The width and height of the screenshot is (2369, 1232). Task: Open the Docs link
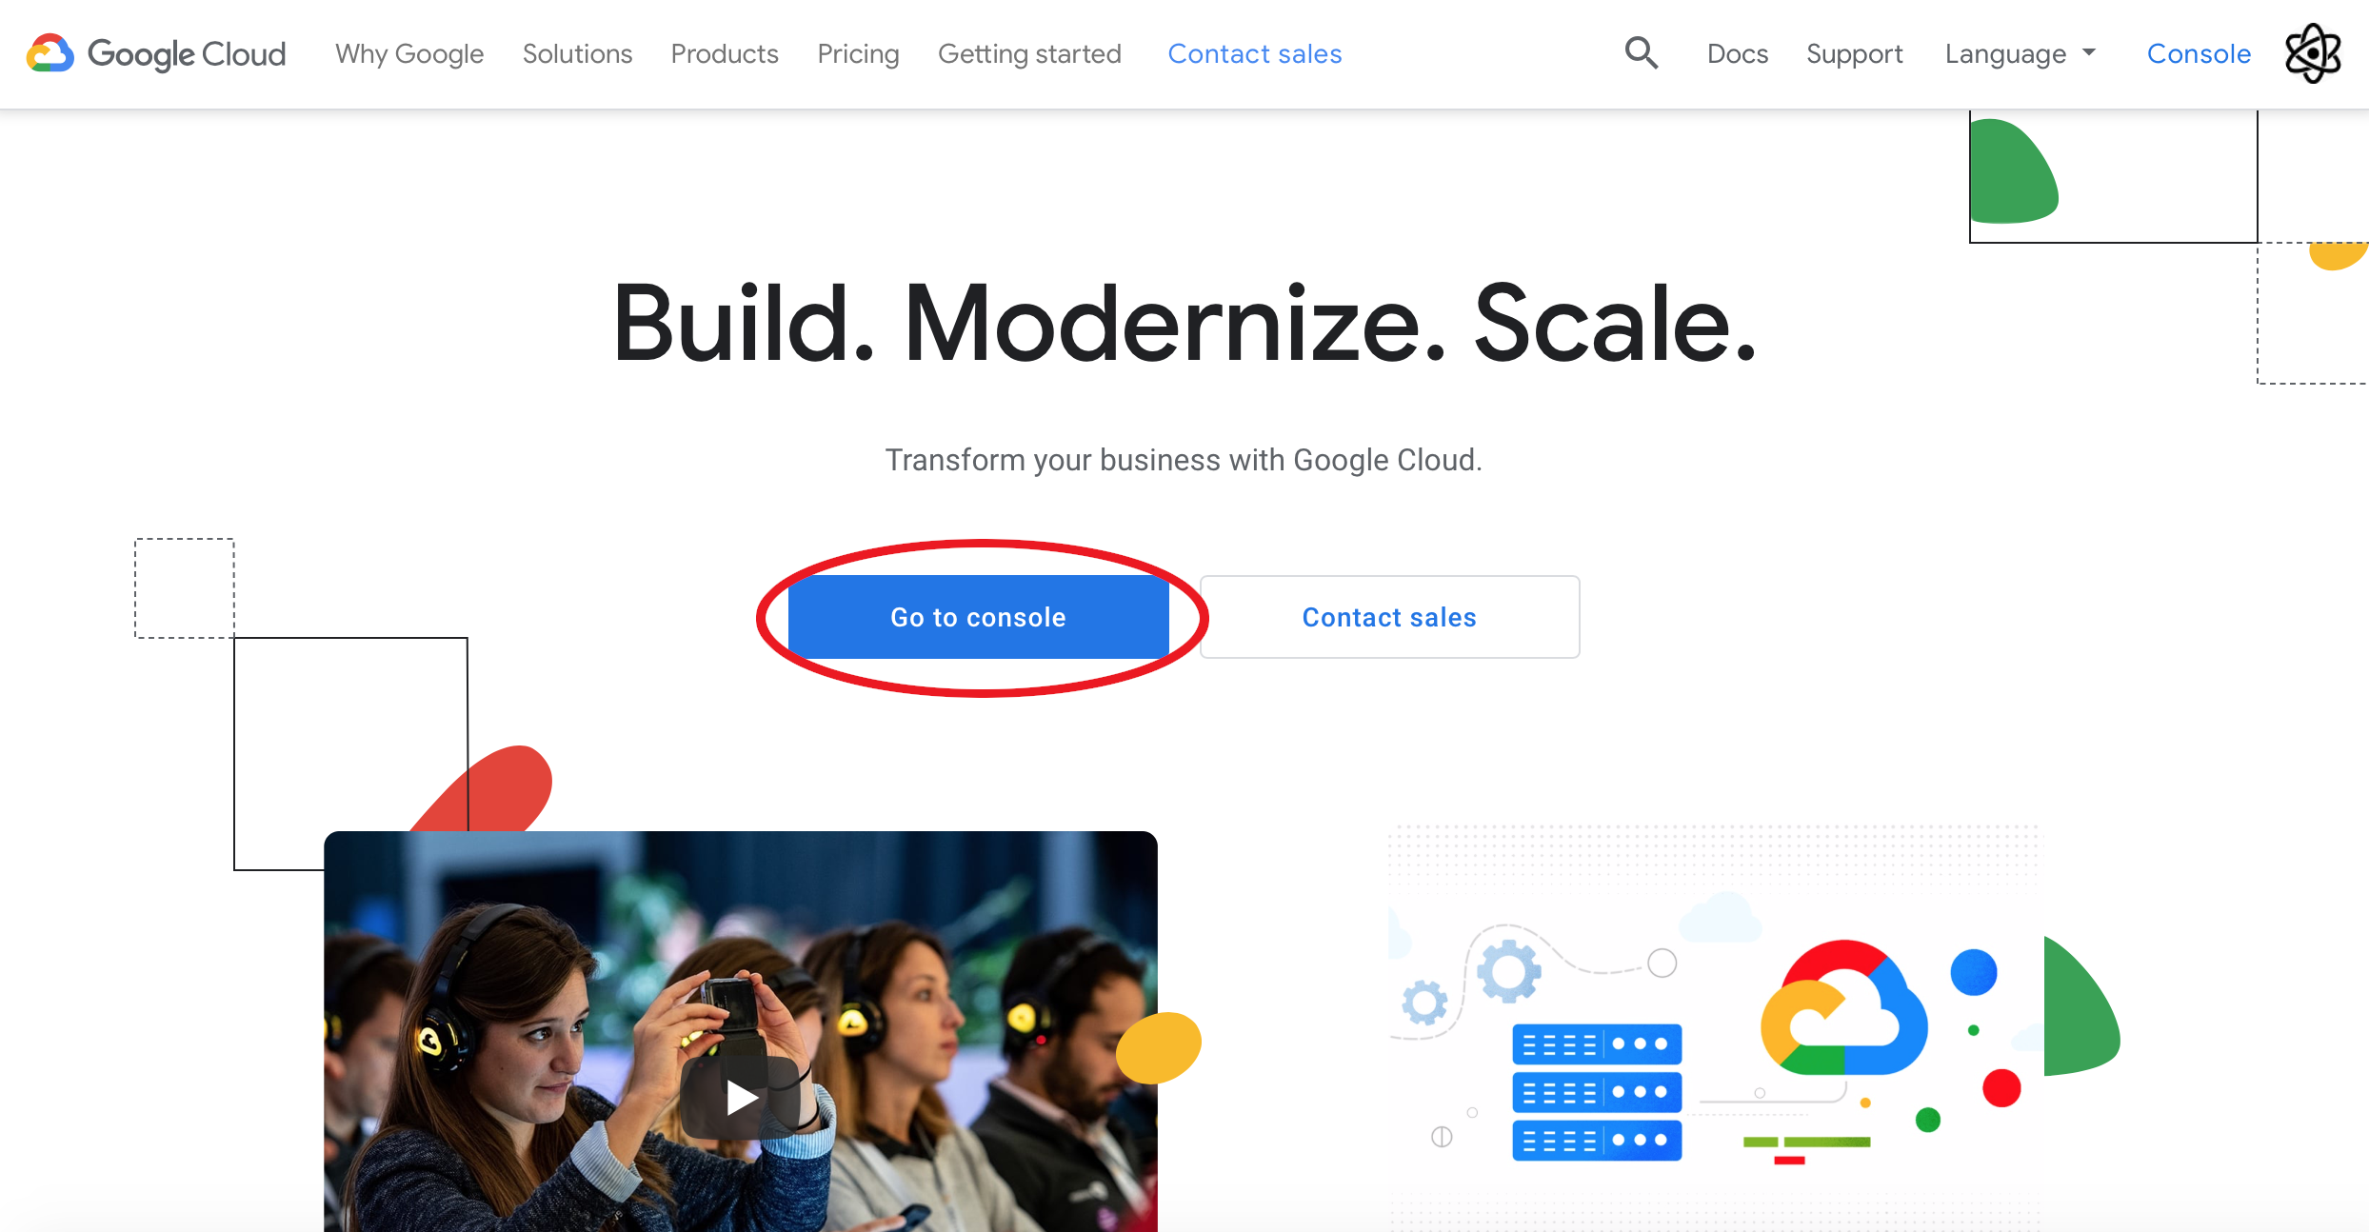click(x=1738, y=54)
